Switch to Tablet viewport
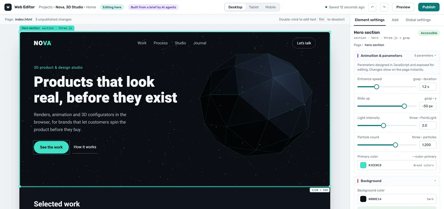 click(254, 7)
